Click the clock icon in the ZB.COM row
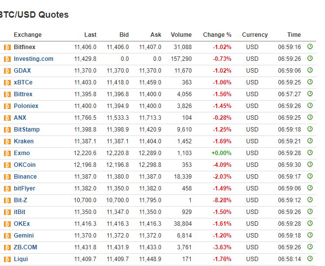 (310, 247)
